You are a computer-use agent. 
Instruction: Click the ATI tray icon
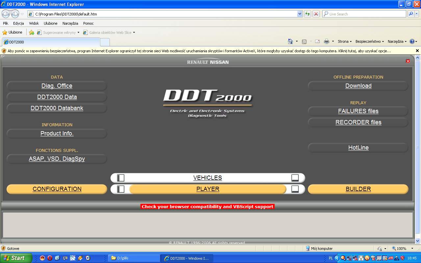(391, 258)
